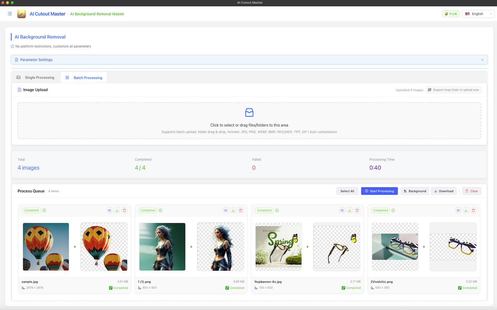Open the sample.jpg balloon thumbnail
Screen dimensions: 497x310
tap(46, 247)
